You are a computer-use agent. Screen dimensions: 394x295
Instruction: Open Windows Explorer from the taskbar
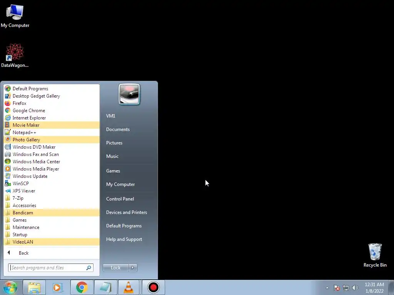34,287
